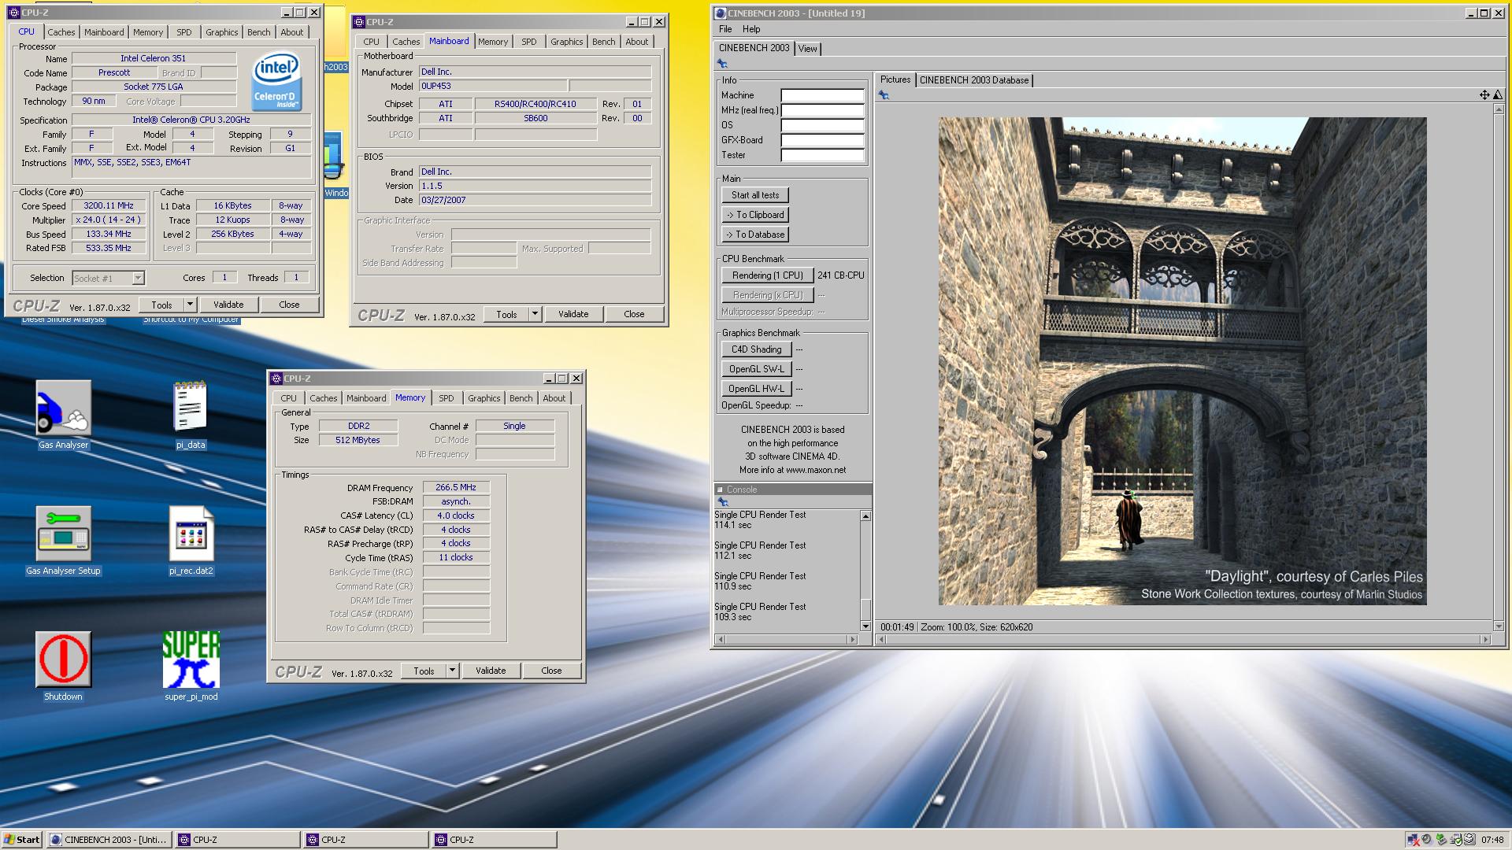The height and width of the screenshot is (850, 1512).
Task: Click the Start all tests button
Action: click(754, 195)
